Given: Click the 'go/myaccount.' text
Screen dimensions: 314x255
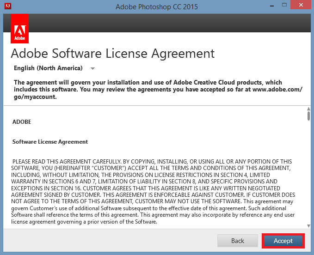Looking at the screenshot, I should (35, 97).
